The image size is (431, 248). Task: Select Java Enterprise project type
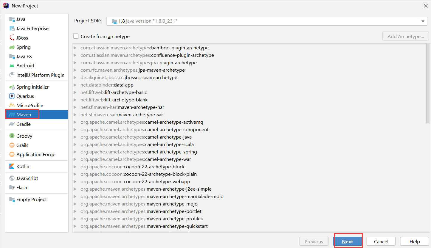(37, 29)
